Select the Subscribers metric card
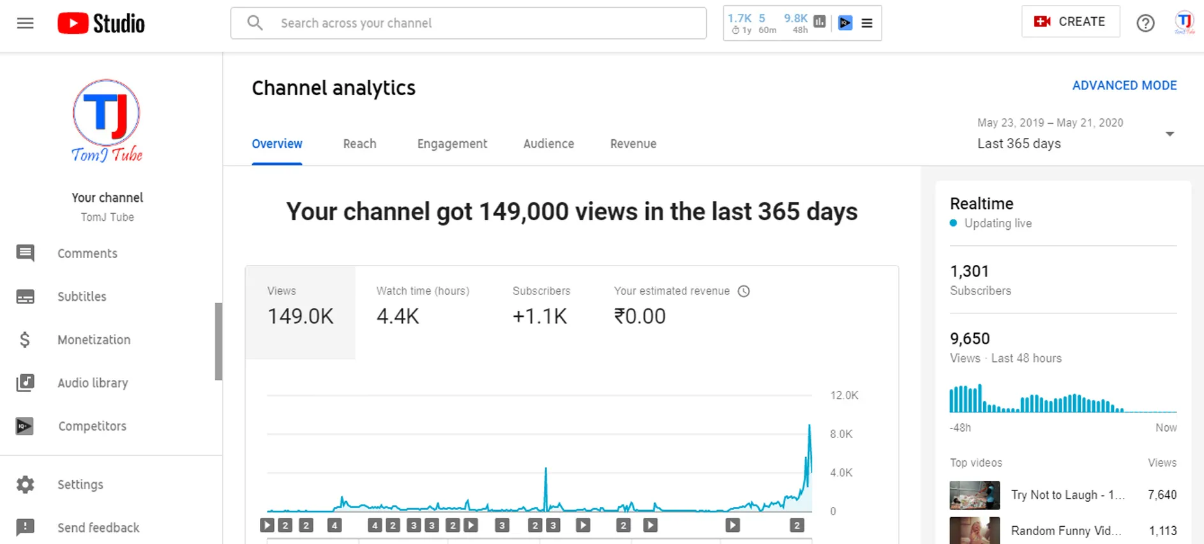This screenshot has width=1204, height=544. pyautogui.click(x=541, y=305)
